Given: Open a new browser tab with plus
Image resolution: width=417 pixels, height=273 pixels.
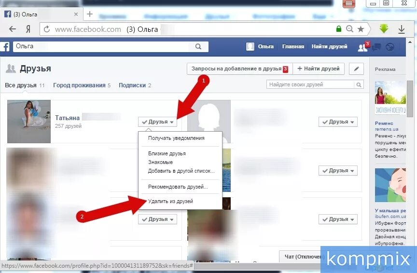Looking at the screenshot, I should point(90,14).
